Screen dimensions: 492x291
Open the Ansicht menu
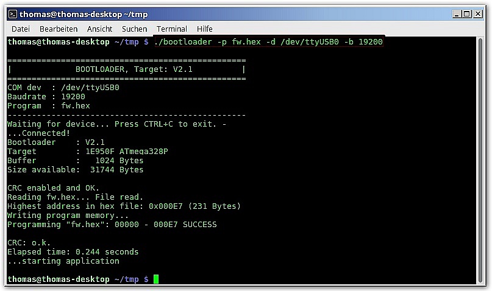pos(99,29)
